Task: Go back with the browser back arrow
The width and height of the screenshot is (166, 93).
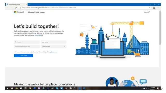Action: (8, 8)
